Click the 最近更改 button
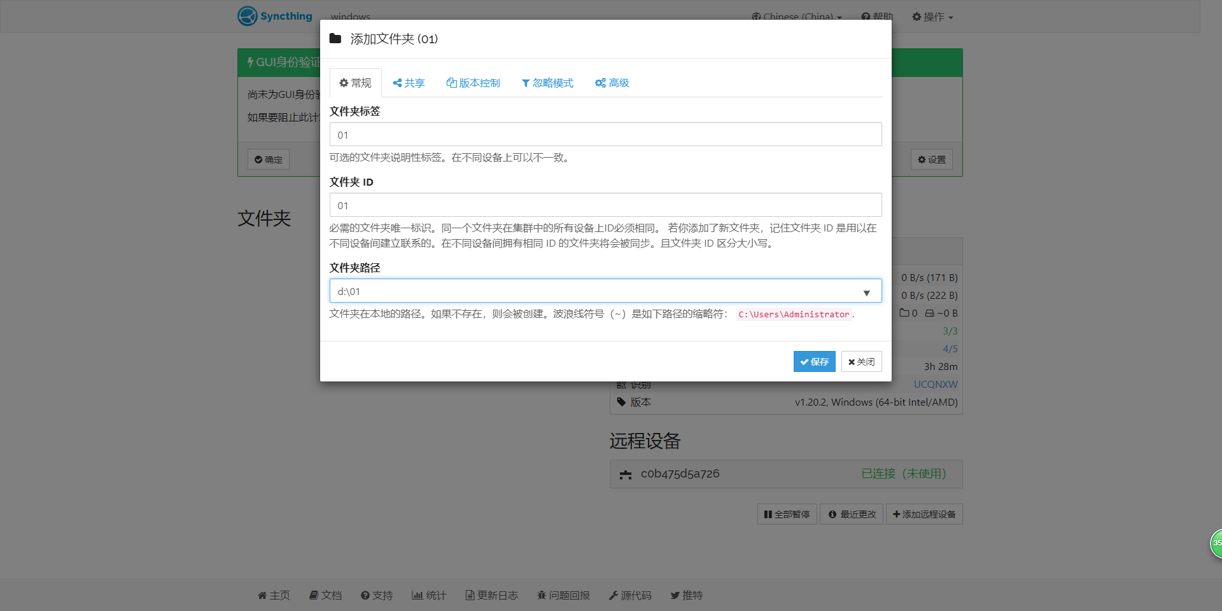The width and height of the screenshot is (1222, 611). coord(852,514)
